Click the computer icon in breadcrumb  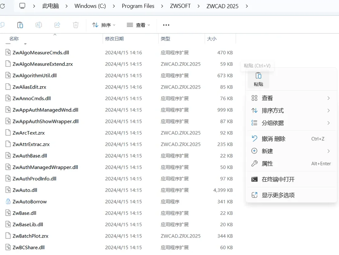pos(22,6)
